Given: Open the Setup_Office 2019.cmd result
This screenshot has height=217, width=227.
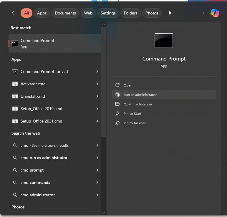Looking at the screenshot, I should point(55,109).
